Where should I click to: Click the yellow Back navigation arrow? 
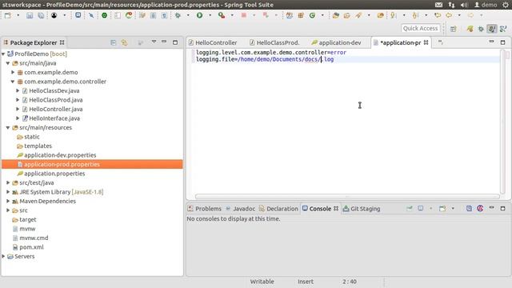click(449, 15)
